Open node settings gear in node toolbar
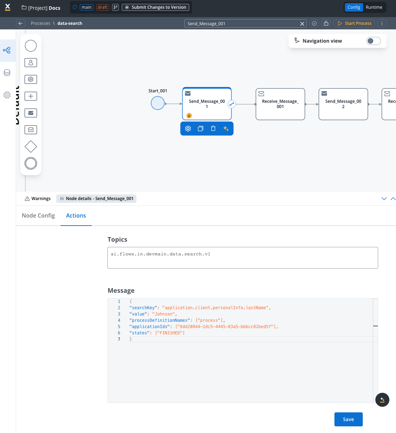 (188, 129)
